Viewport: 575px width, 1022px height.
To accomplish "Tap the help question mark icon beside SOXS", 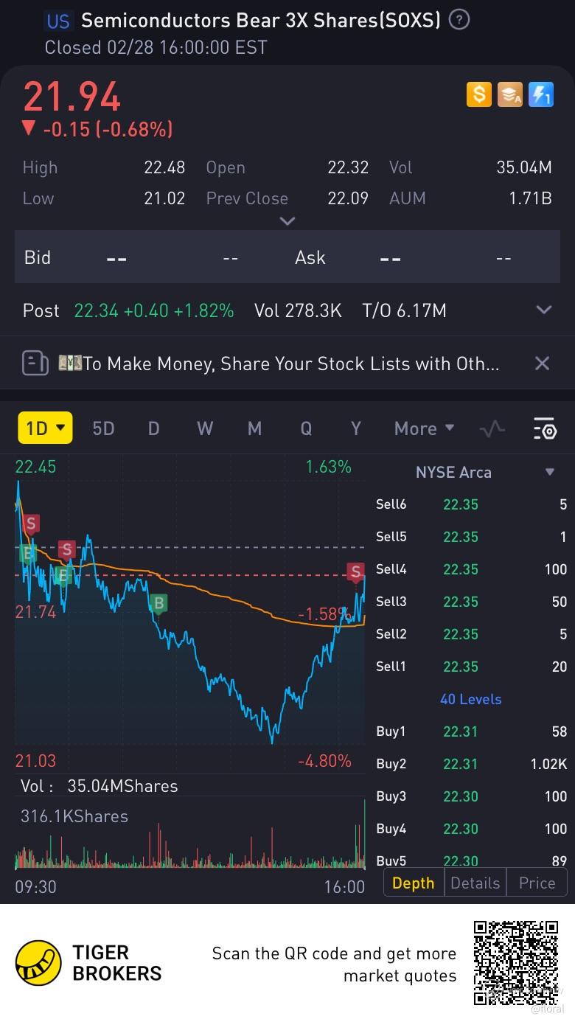I will point(459,20).
